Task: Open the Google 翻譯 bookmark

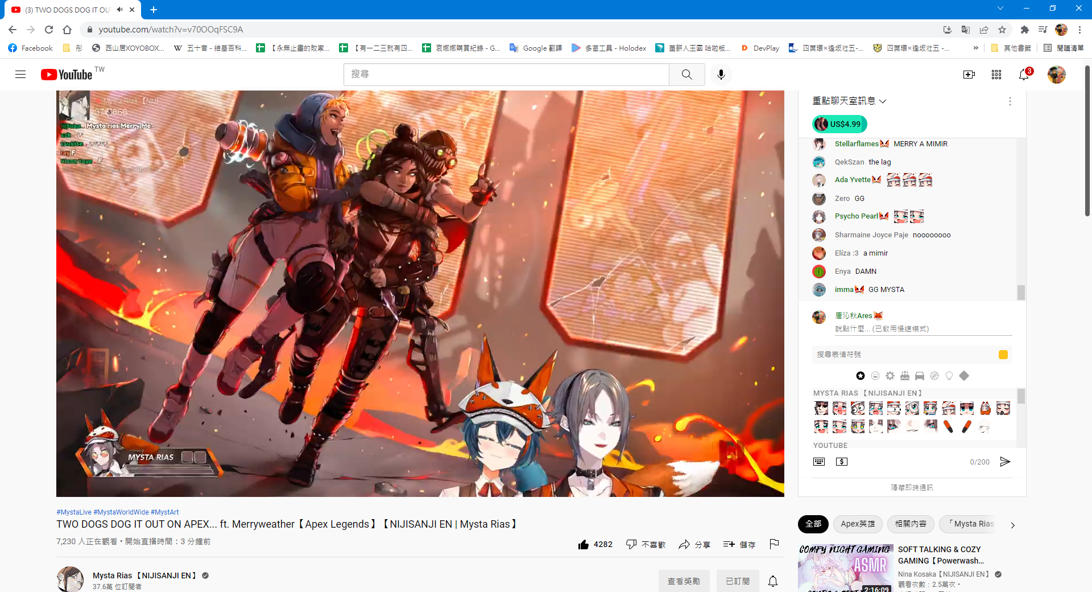Action: (x=536, y=48)
